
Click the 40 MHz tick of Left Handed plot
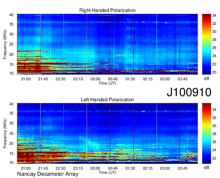[11, 104]
